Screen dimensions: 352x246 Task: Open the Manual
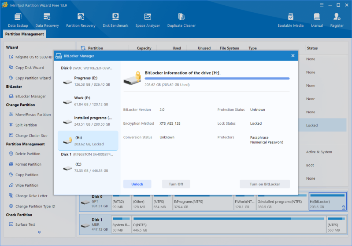317,20
